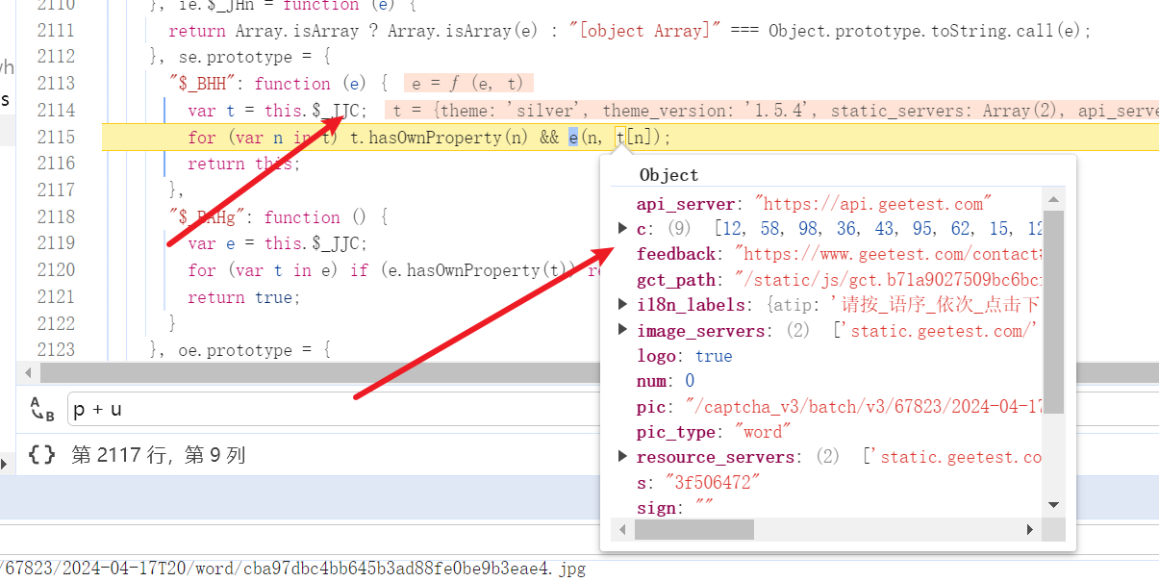Expand the image_servers array
Screen dimensions: 1159x582
coord(622,331)
